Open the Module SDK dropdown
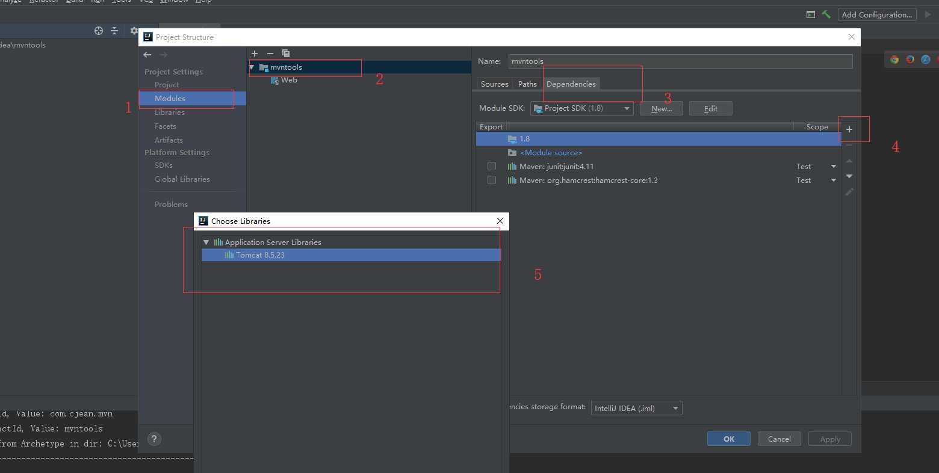This screenshot has height=473, width=939. click(x=582, y=108)
